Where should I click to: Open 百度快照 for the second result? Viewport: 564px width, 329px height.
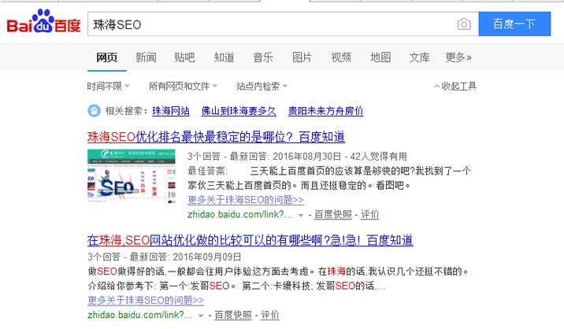(233, 315)
